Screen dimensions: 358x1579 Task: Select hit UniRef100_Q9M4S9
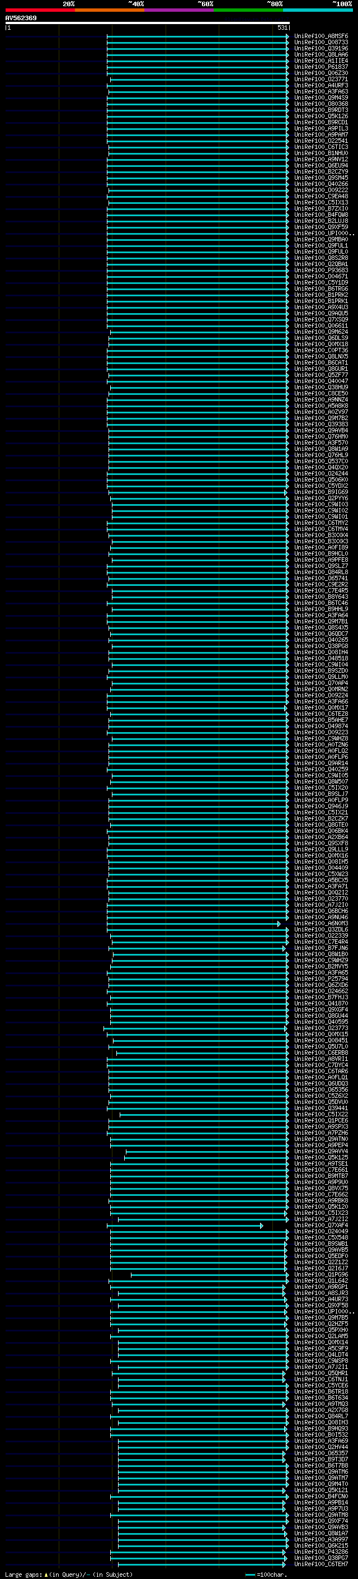click(321, 97)
